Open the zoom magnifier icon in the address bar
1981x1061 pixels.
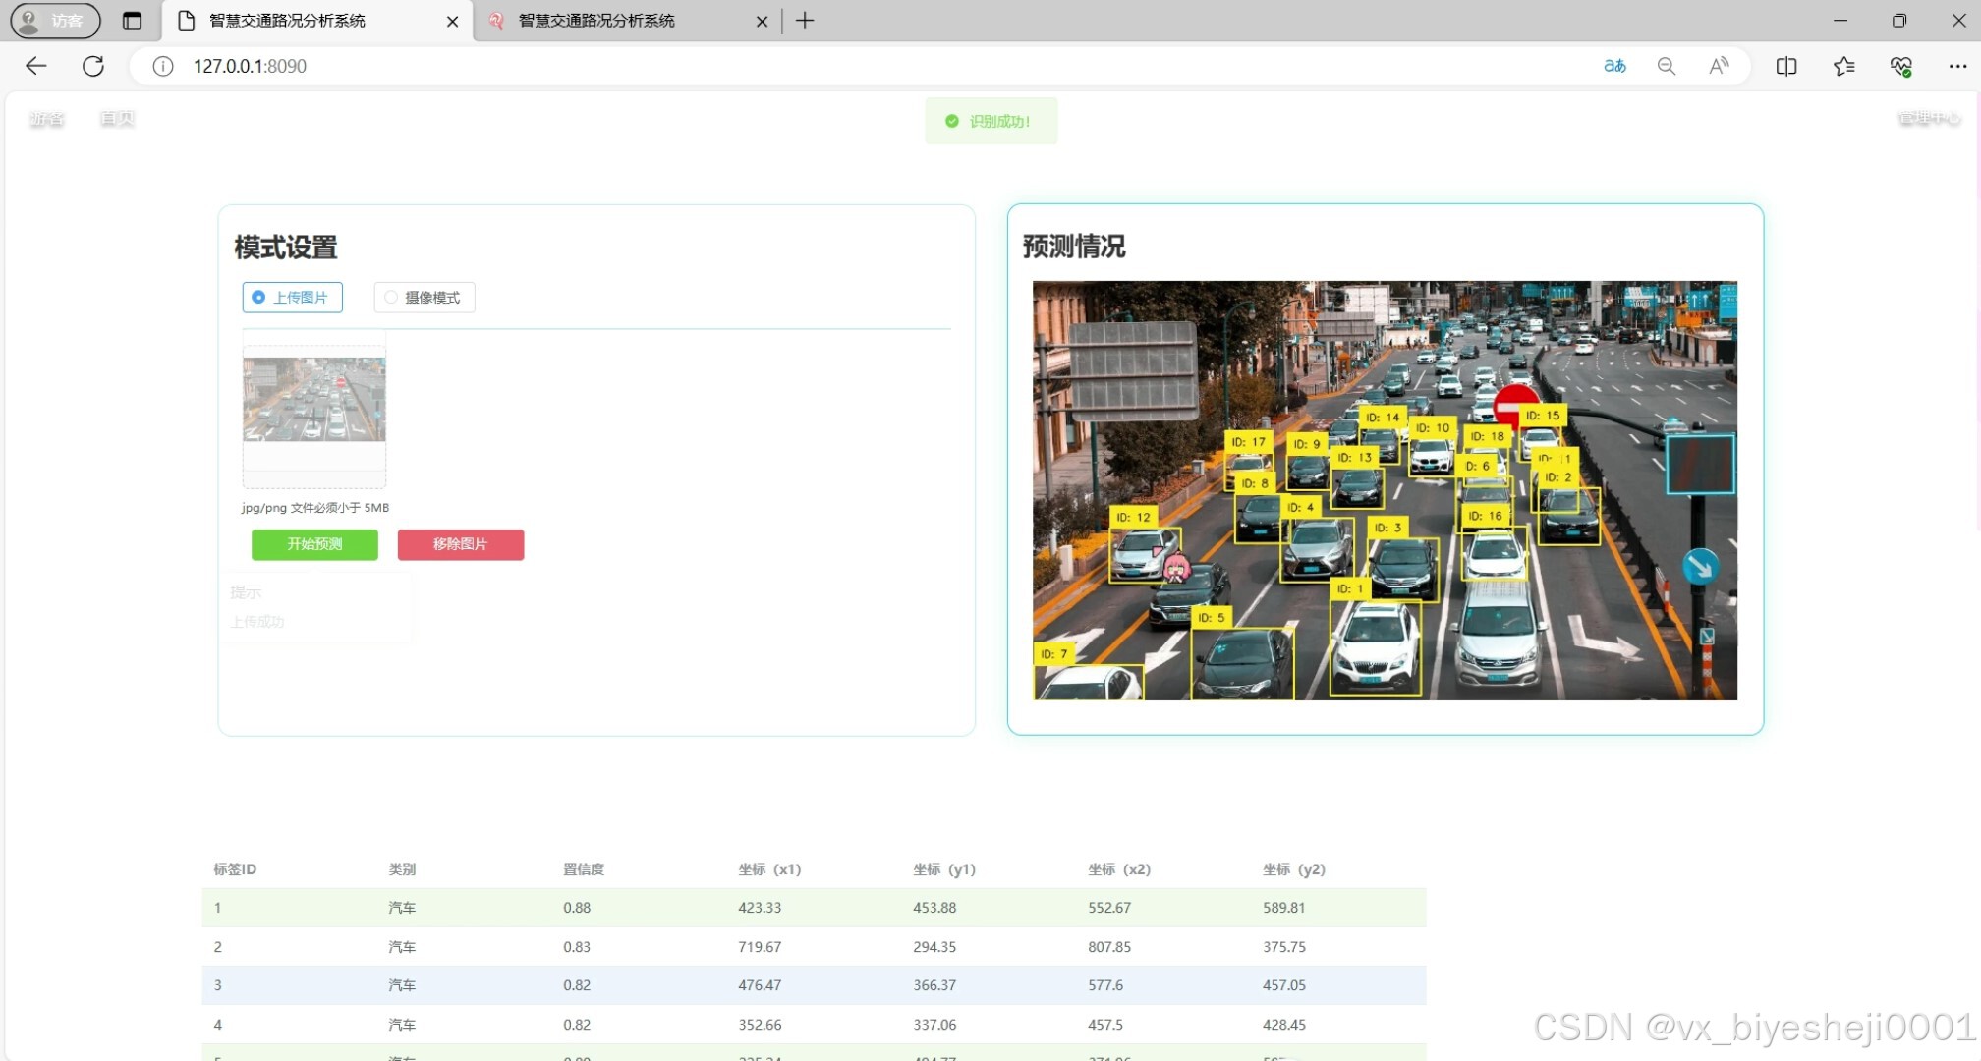1667,66
